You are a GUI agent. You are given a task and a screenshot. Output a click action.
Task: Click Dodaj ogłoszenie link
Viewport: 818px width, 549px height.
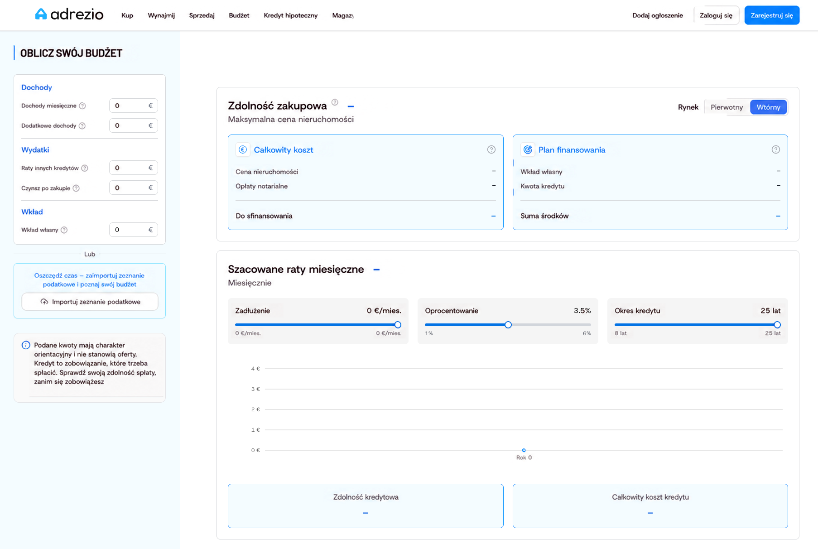click(x=658, y=15)
